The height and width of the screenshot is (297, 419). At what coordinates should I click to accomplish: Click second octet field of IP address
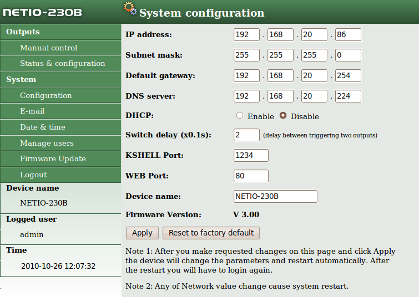click(x=280, y=35)
